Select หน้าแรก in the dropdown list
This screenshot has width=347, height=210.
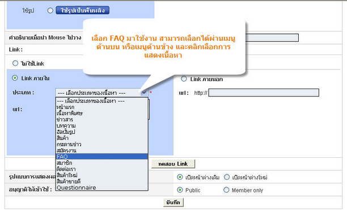(102, 107)
